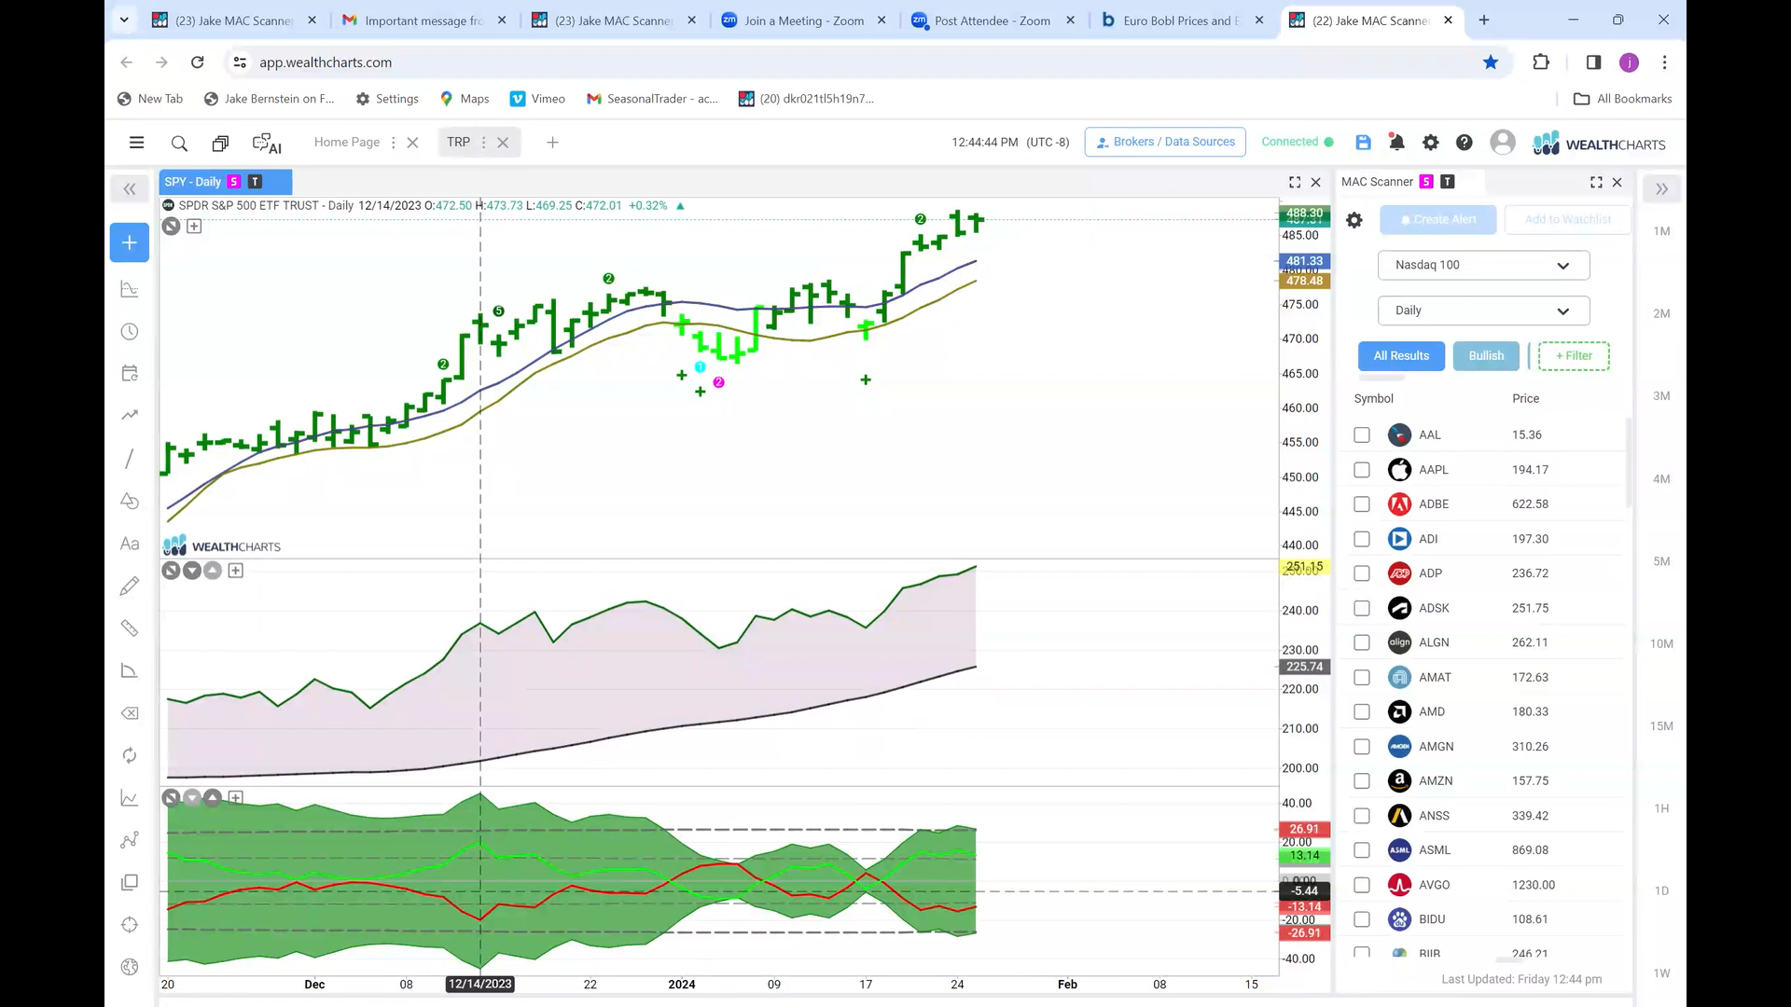Switch to Join a Meeting Zoom tab
1791x1007 pixels.
[x=803, y=21]
